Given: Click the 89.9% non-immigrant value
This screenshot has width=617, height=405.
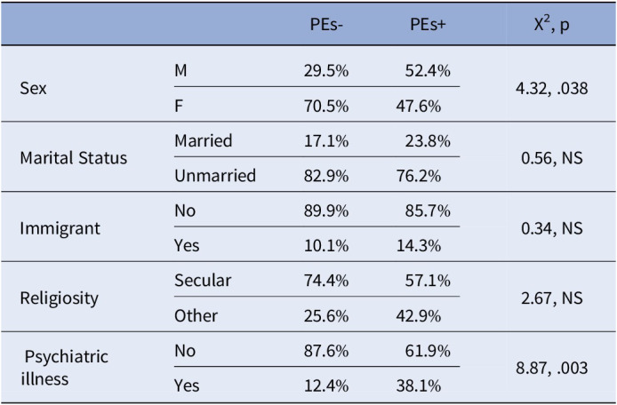Looking at the screenshot, I should tap(325, 211).
